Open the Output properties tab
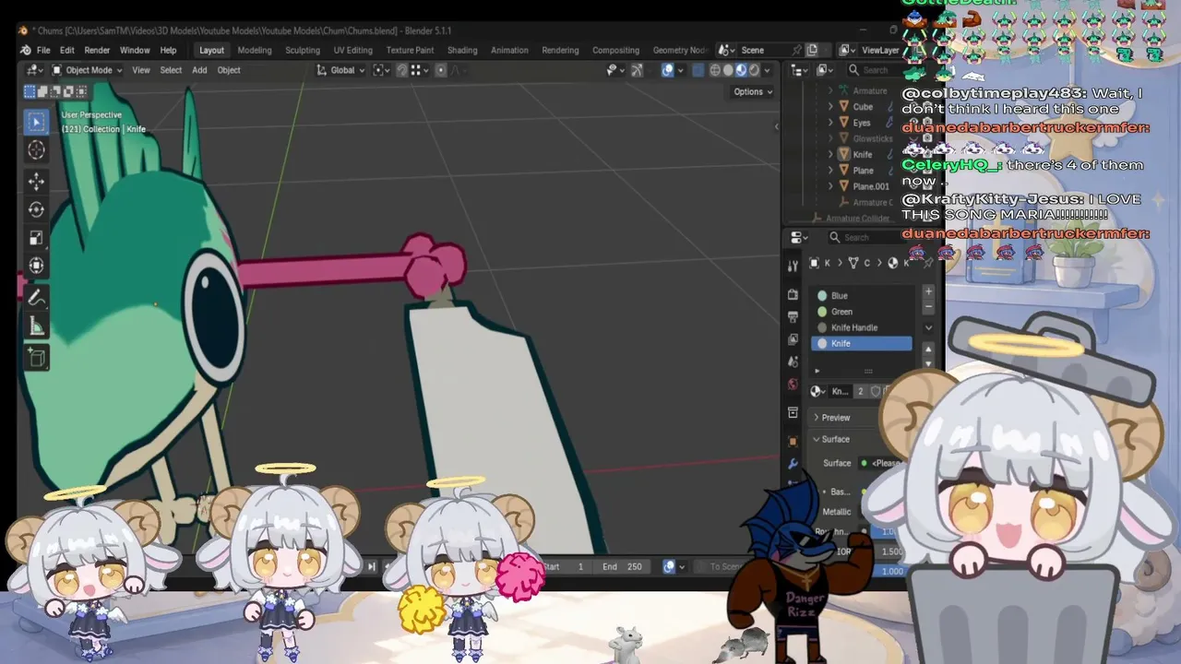This screenshot has height=664, width=1181. [x=793, y=316]
